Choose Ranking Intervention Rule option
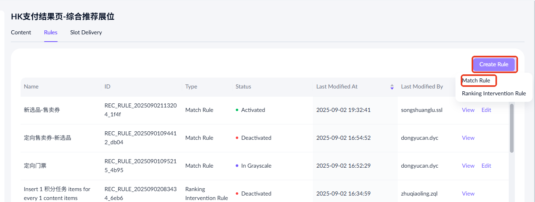This screenshot has width=535, height=202. 493,94
